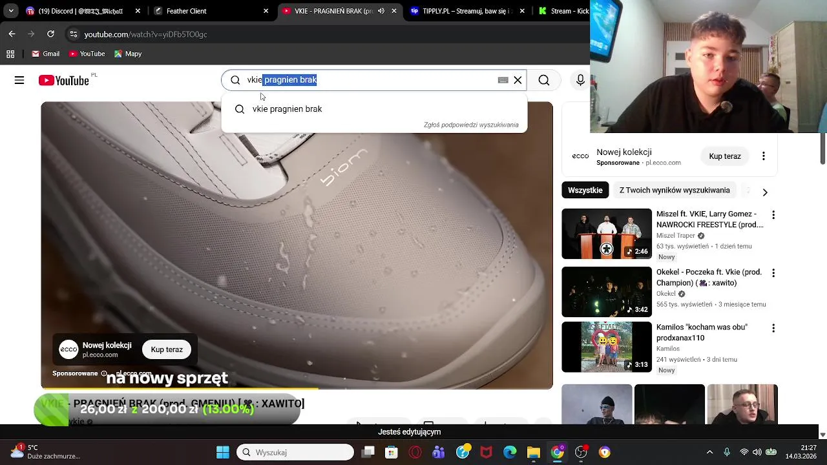Click the youtube.com address bar URL
This screenshot has height=465, width=827.
click(x=145, y=34)
